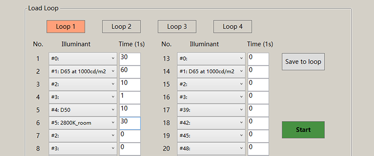Click the time field for row 8
Image resolution: width=374 pixels, height=156 pixels.
click(x=130, y=149)
